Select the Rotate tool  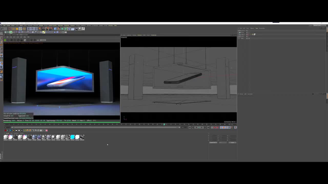(x=20, y=29)
